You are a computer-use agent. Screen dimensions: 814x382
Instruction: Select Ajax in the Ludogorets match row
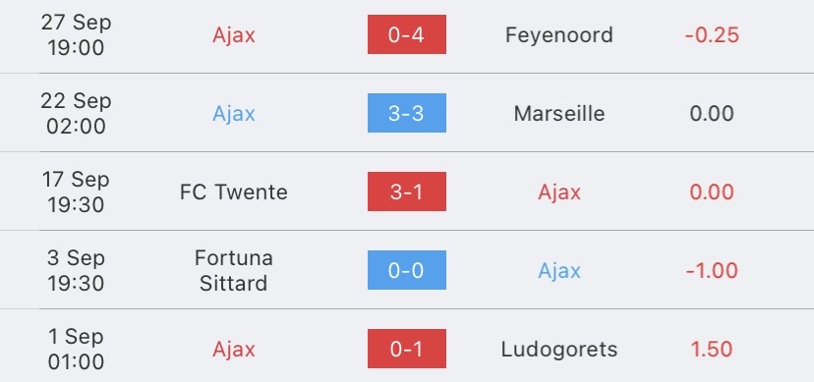234,350
